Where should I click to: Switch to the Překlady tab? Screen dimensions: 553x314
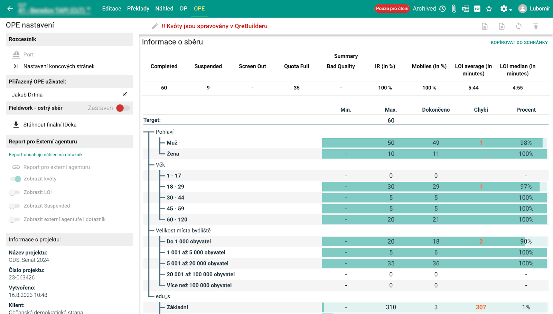138,9
